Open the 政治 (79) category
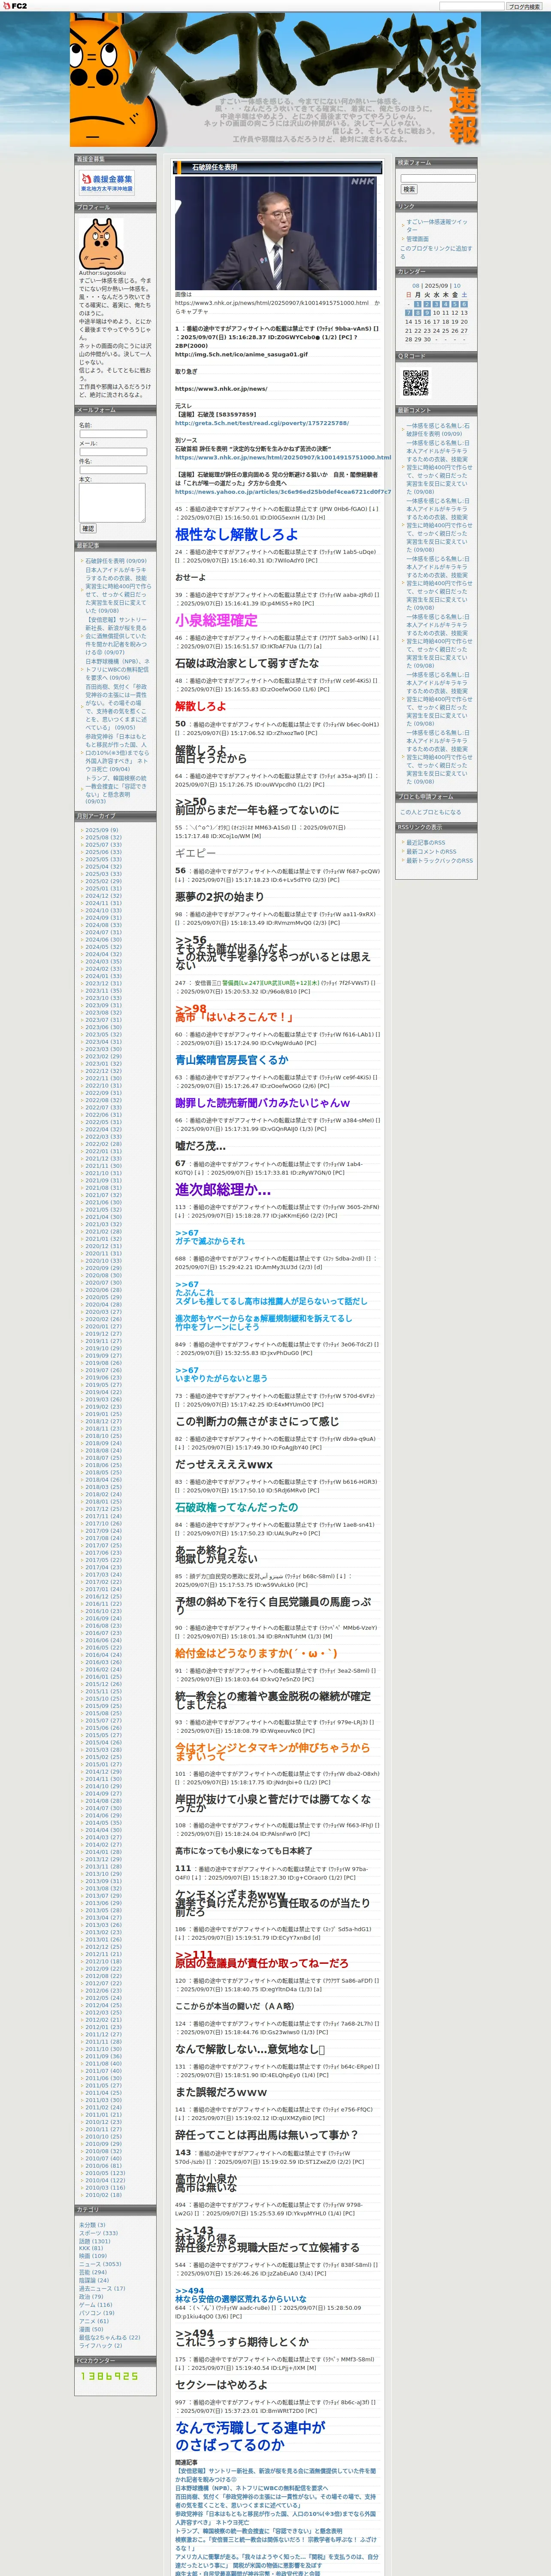 pos(90,2297)
